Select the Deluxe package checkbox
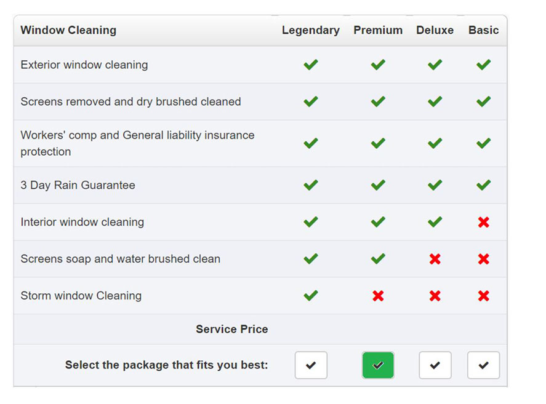546x404 pixels. point(435,365)
